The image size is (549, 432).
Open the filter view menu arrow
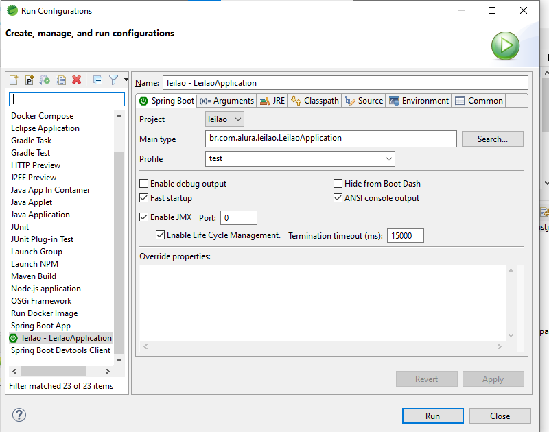pos(126,80)
